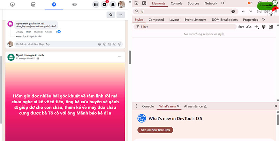
Task: Switch to the AI assistance drawer tab
Action: [x=195, y=106]
